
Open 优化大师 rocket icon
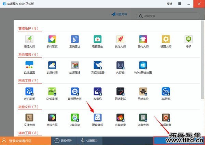click(120, 39)
